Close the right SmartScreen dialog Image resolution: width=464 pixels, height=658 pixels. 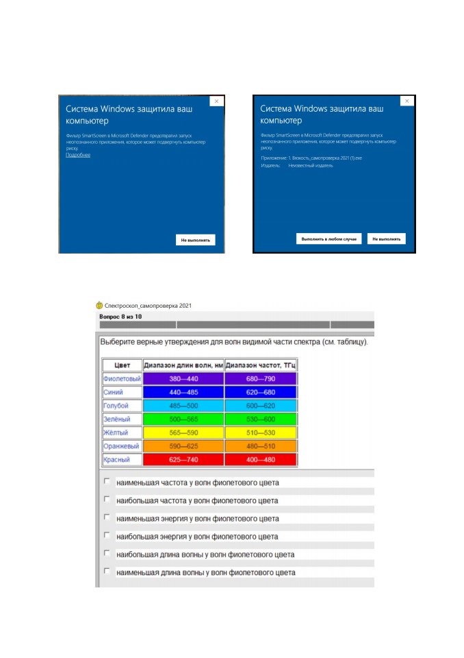point(407,101)
